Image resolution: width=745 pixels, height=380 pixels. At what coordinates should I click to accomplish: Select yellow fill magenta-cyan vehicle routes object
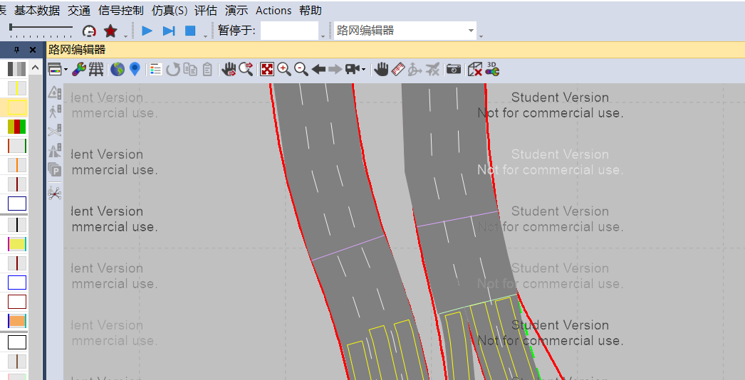(x=16, y=244)
